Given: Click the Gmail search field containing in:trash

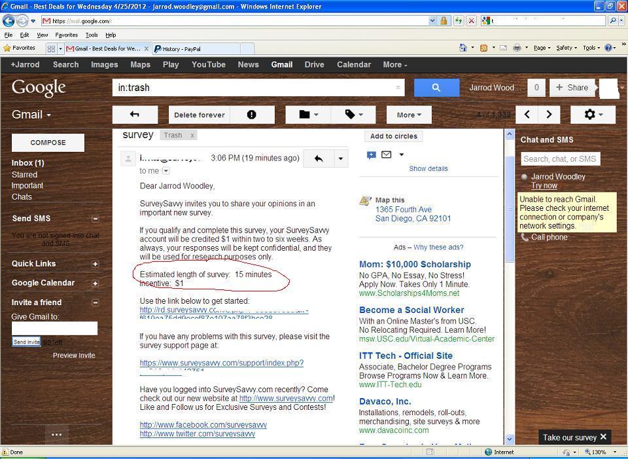Looking at the screenshot, I should (258, 88).
